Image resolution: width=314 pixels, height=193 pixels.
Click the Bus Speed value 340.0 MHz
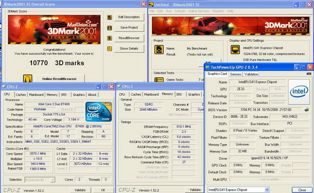coord(38,164)
